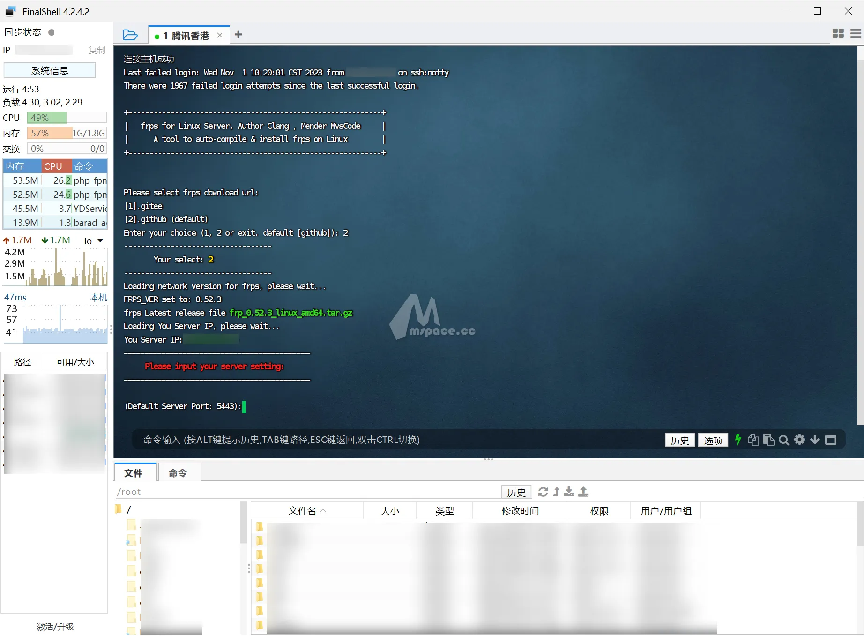This screenshot has width=864, height=636.
Task: Click the ping latency graph
Action: (x=65, y=324)
